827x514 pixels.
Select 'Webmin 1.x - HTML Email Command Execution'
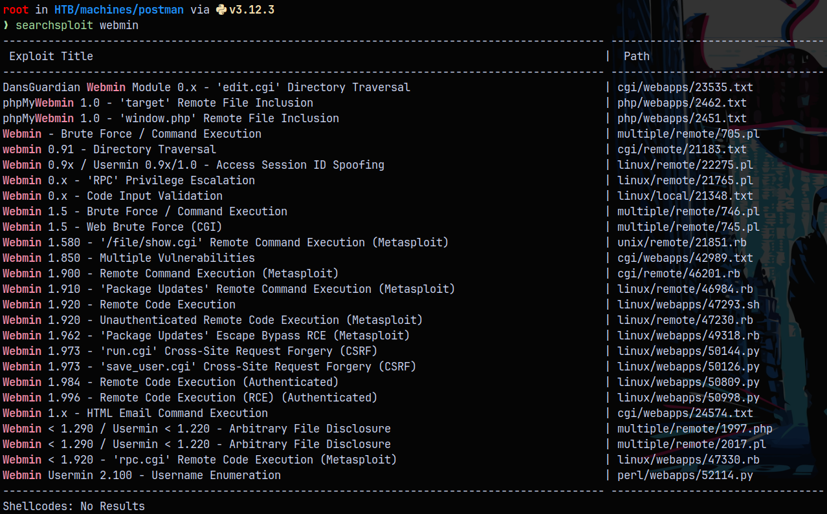[x=135, y=413]
